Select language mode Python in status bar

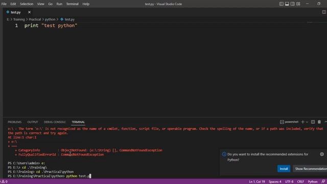[312, 182]
